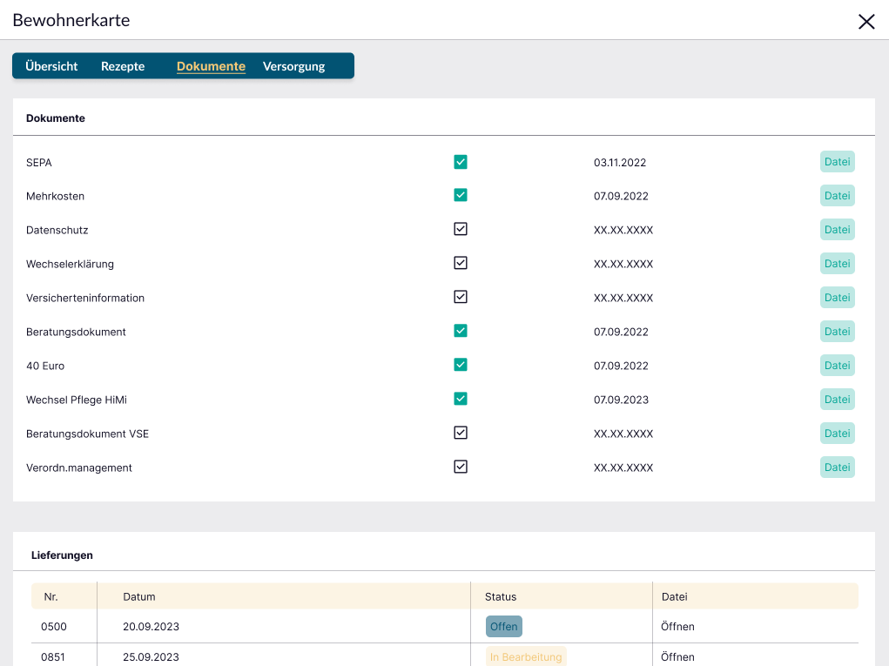This screenshot has width=889, height=666.
Task: Click Datei button for Wechsel Pflege HiMi
Action: pos(837,400)
